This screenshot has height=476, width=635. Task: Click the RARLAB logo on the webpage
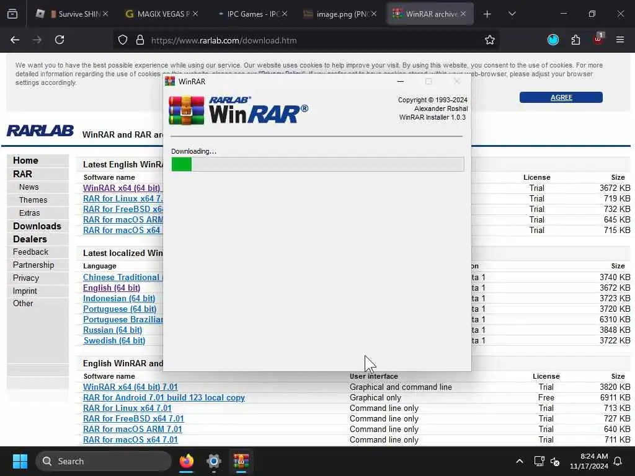[x=40, y=131]
